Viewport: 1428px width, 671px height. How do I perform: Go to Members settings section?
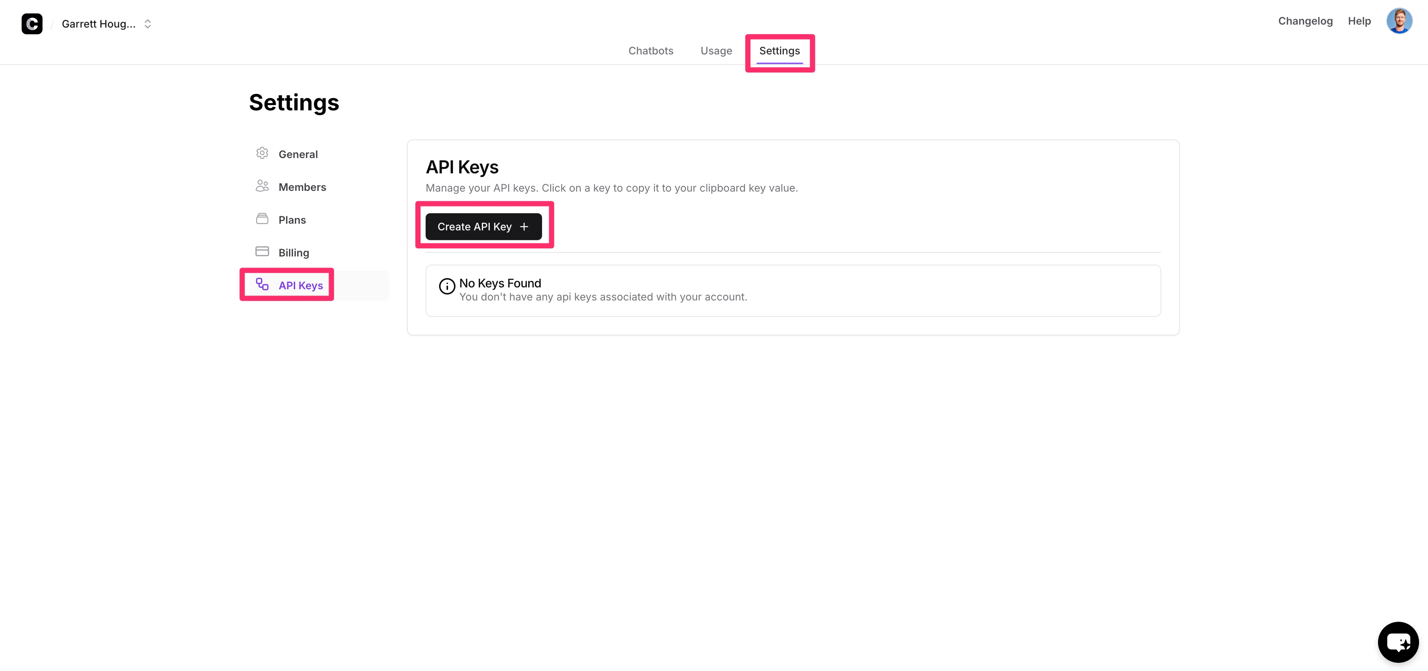pyautogui.click(x=302, y=187)
